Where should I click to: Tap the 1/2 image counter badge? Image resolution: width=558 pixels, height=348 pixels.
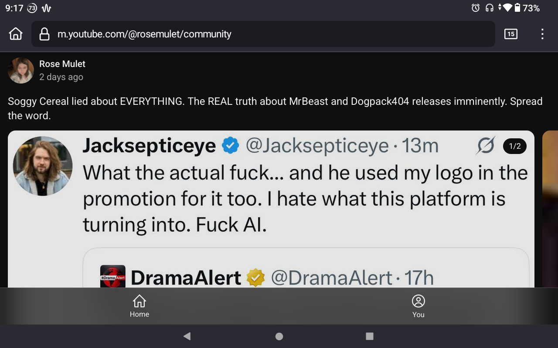[515, 146]
